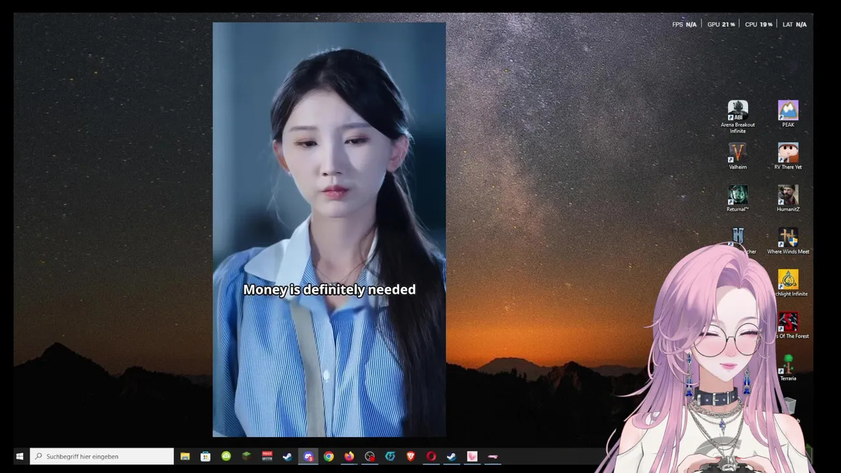The width and height of the screenshot is (841, 473).
Task: Click the vertical video showing the woman
Action: (329, 229)
